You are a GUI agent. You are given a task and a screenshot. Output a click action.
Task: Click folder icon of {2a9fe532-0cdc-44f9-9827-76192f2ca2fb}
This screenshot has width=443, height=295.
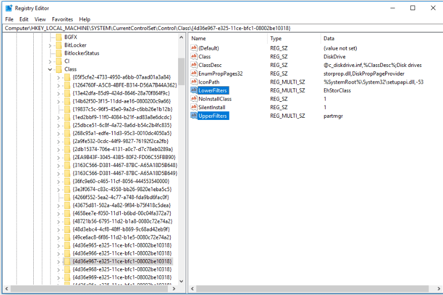pos(67,141)
